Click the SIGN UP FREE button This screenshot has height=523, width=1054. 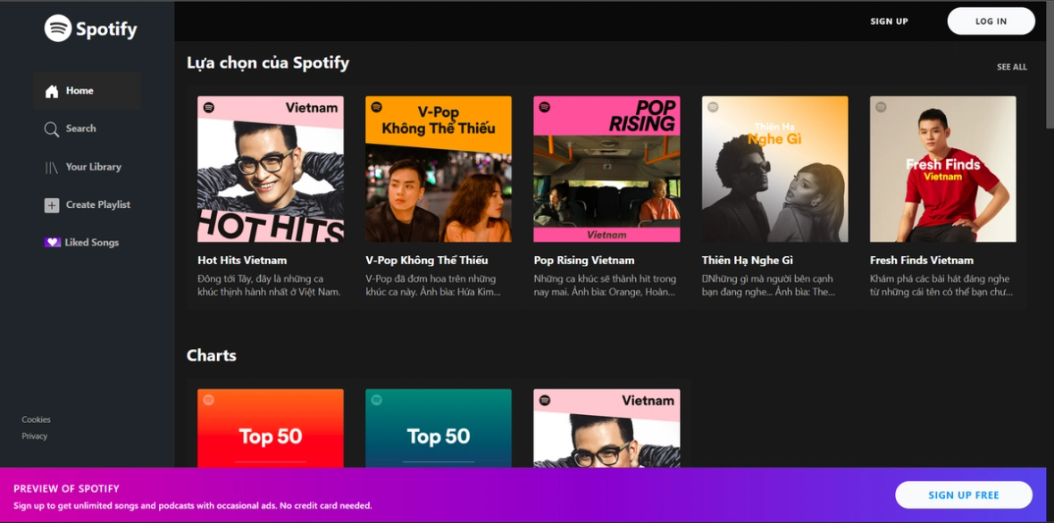(963, 494)
